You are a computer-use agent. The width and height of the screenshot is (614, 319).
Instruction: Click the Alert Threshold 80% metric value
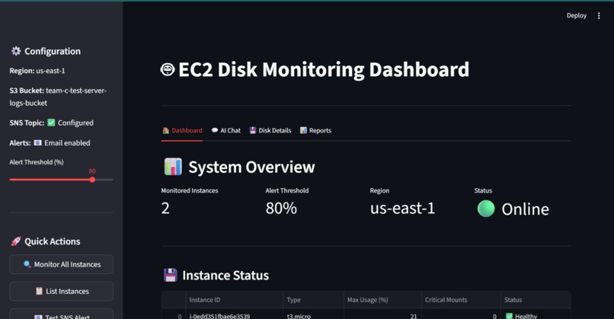(281, 209)
